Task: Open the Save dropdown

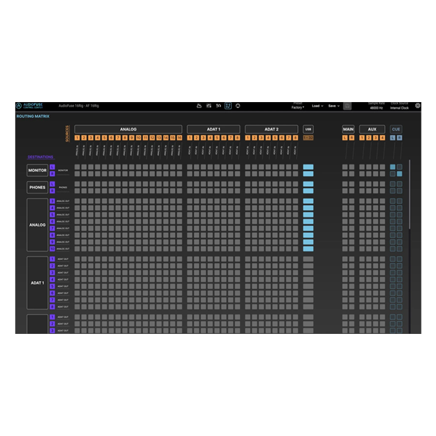Action: coord(334,106)
